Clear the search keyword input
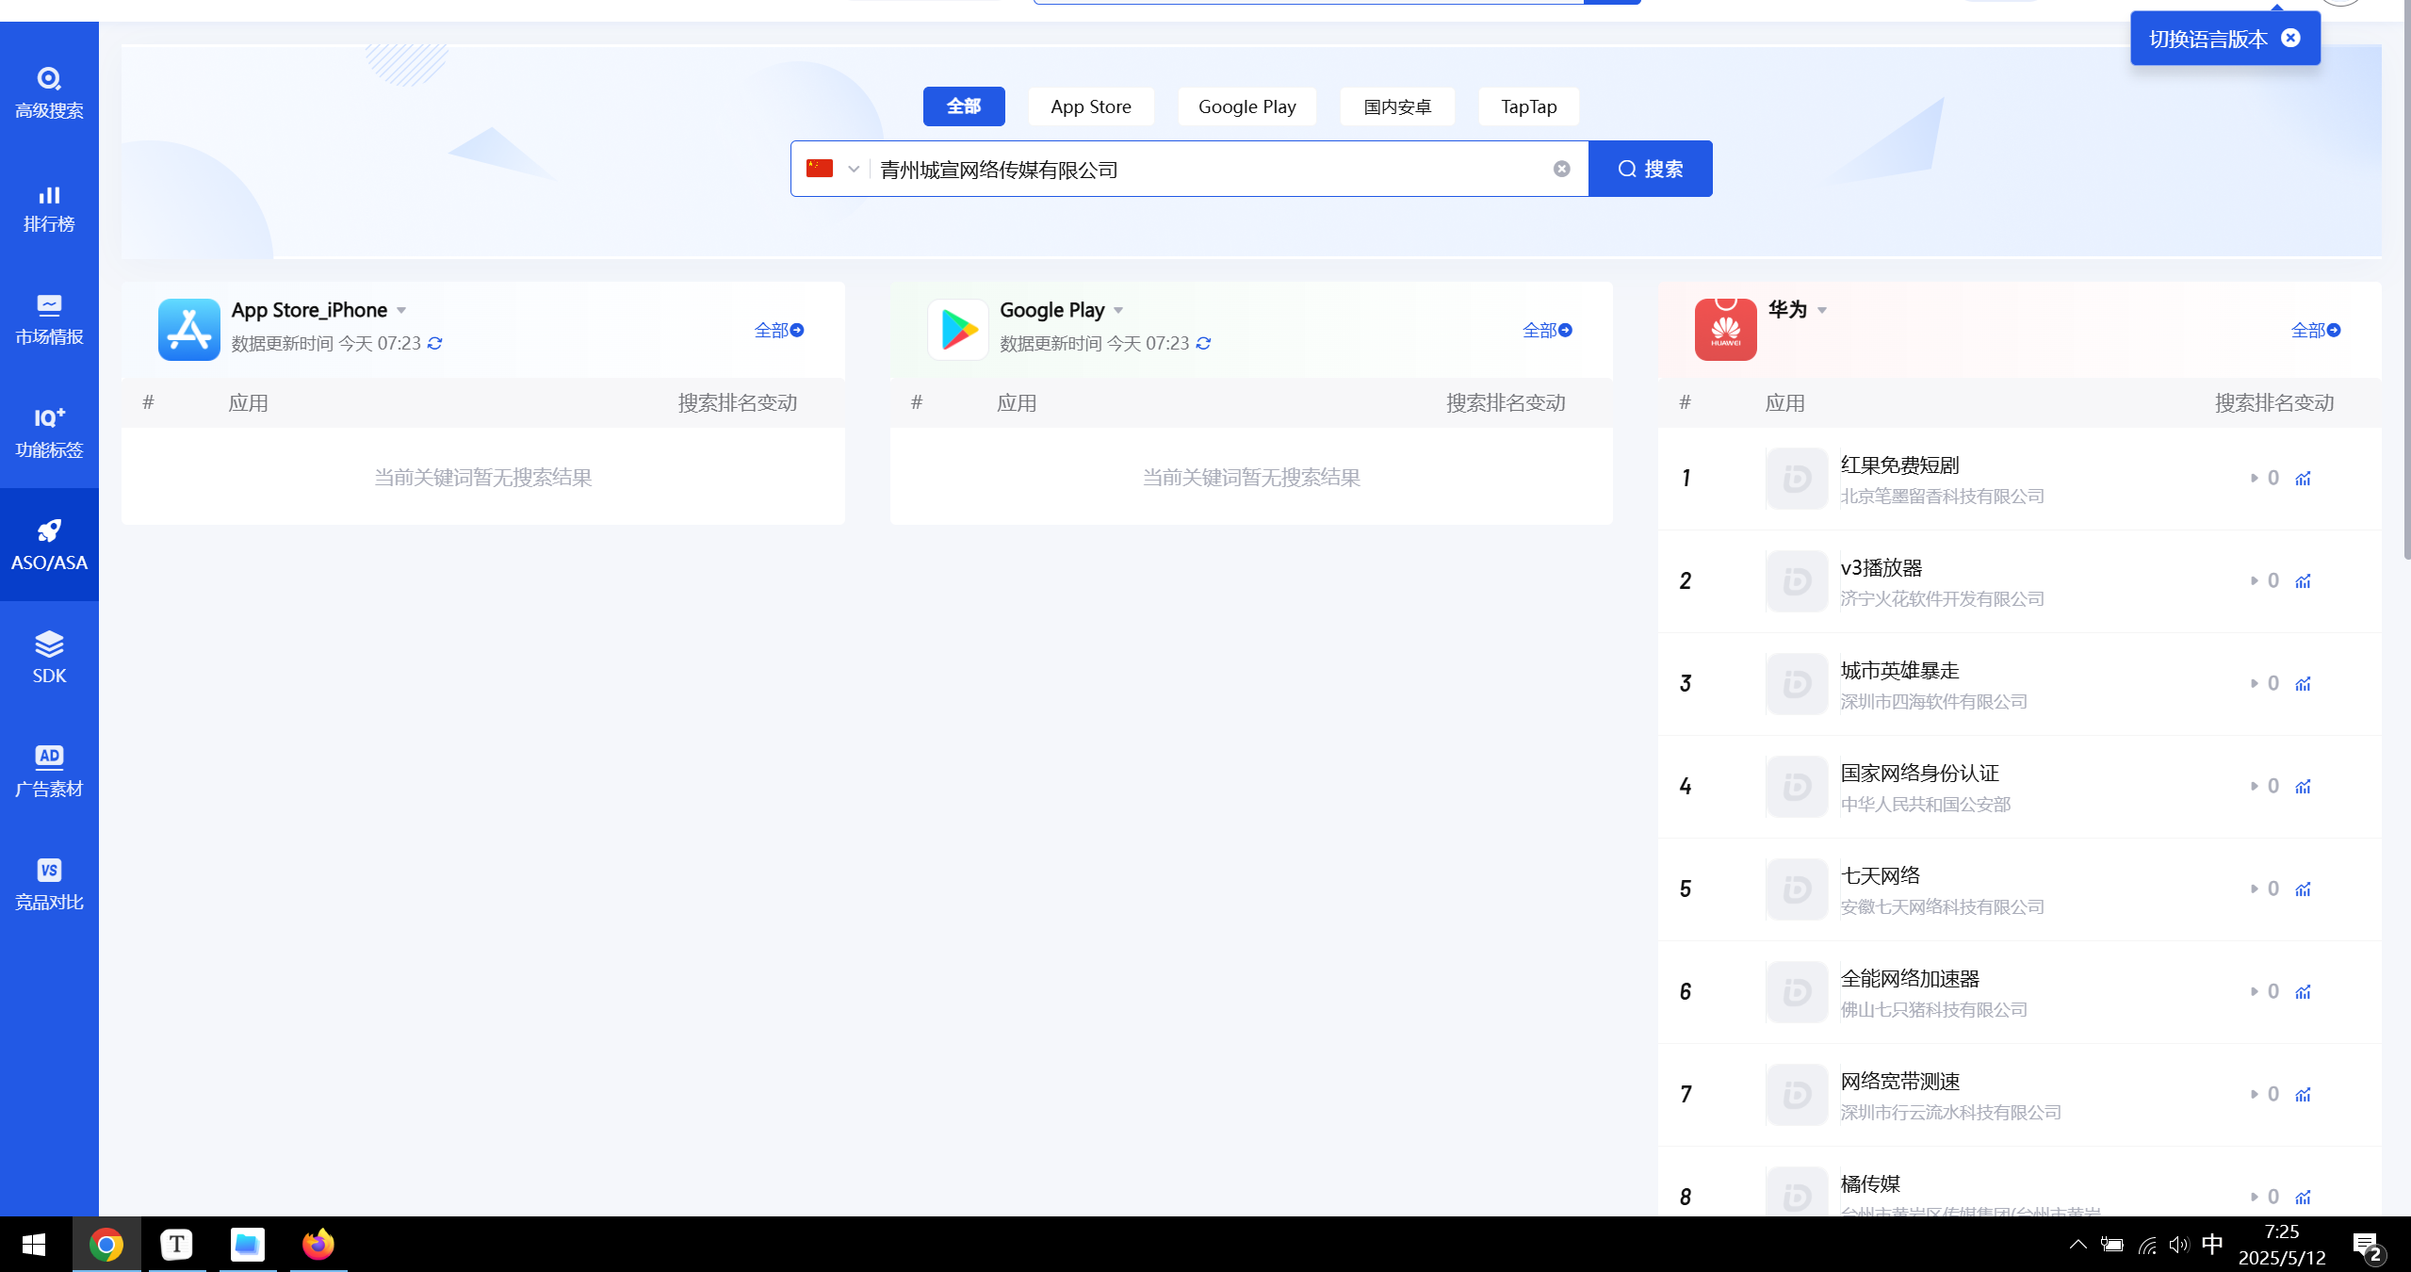Image resolution: width=2411 pixels, height=1272 pixels. click(1561, 169)
